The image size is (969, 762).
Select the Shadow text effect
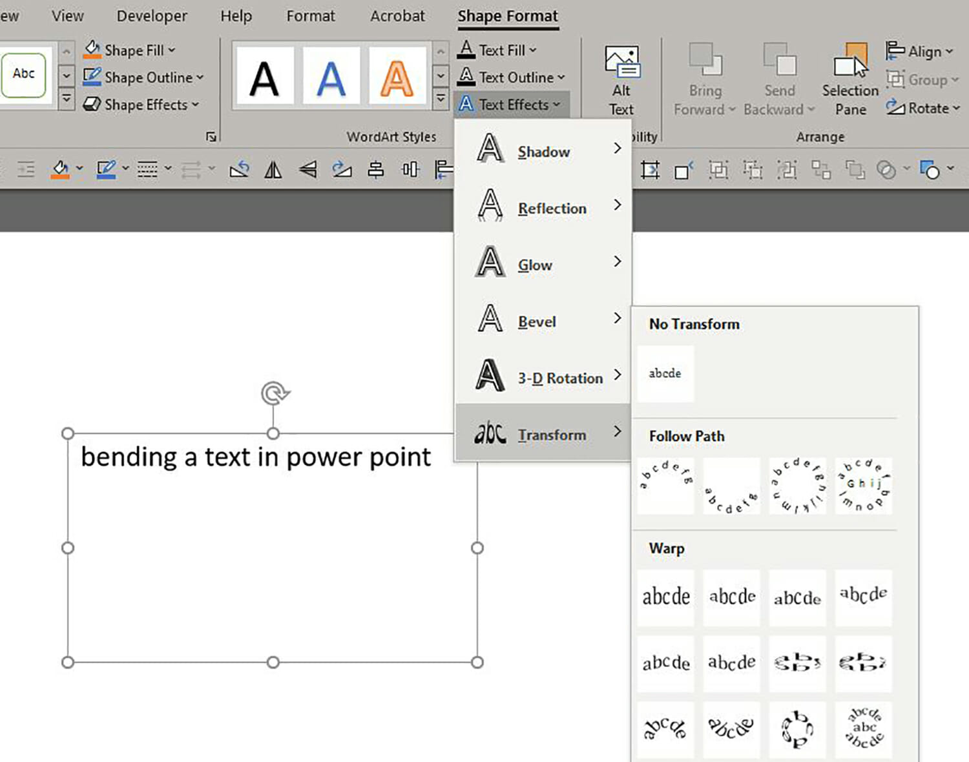(543, 151)
